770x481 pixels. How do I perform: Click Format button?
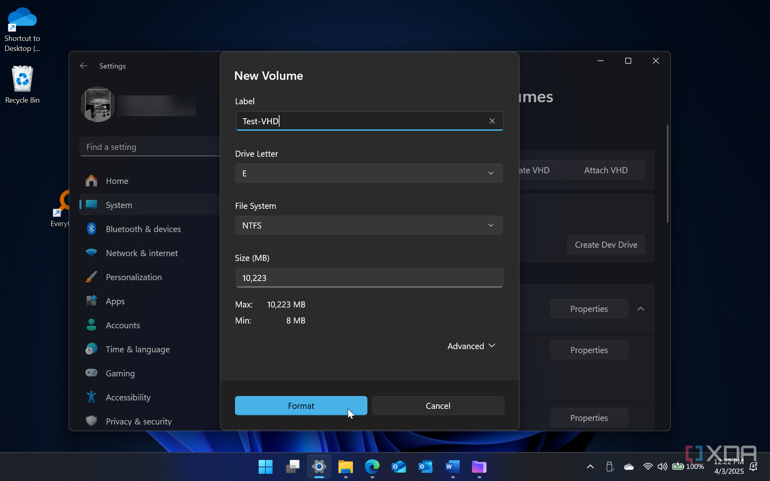[301, 406]
